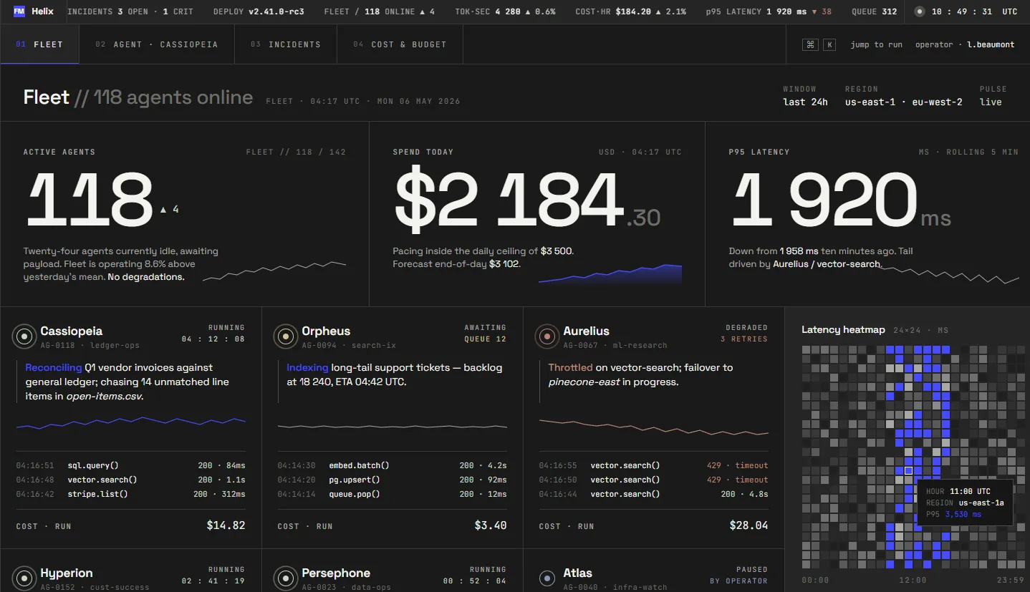Click heatmap tooltip P95 3,530 ms

point(954,514)
